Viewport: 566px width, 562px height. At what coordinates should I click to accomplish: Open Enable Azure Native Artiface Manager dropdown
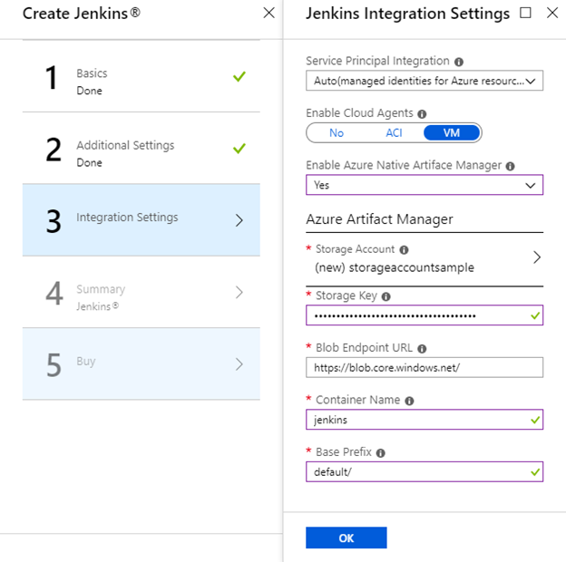(424, 185)
